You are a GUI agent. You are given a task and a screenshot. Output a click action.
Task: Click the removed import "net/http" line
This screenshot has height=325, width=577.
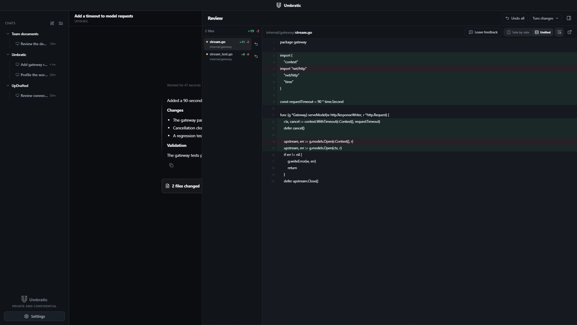click(419, 69)
